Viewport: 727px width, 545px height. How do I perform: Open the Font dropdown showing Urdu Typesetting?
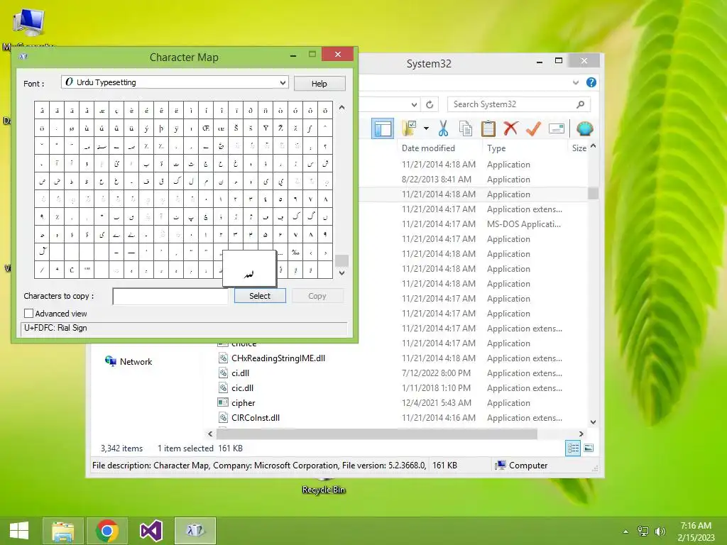(x=175, y=82)
